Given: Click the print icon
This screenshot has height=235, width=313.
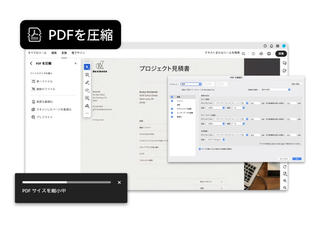Looking at the screenshot, I should click(x=269, y=53).
